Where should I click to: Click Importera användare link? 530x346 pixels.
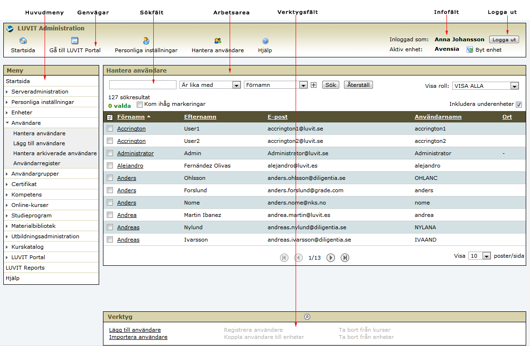coord(138,337)
